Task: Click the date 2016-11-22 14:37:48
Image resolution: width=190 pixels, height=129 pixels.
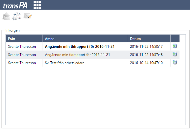Action: (146, 55)
